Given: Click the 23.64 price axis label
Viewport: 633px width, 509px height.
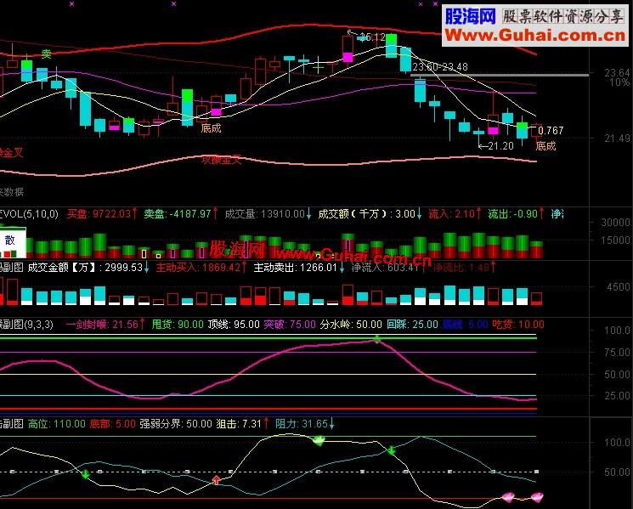Looking at the screenshot, I should click(x=617, y=73).
